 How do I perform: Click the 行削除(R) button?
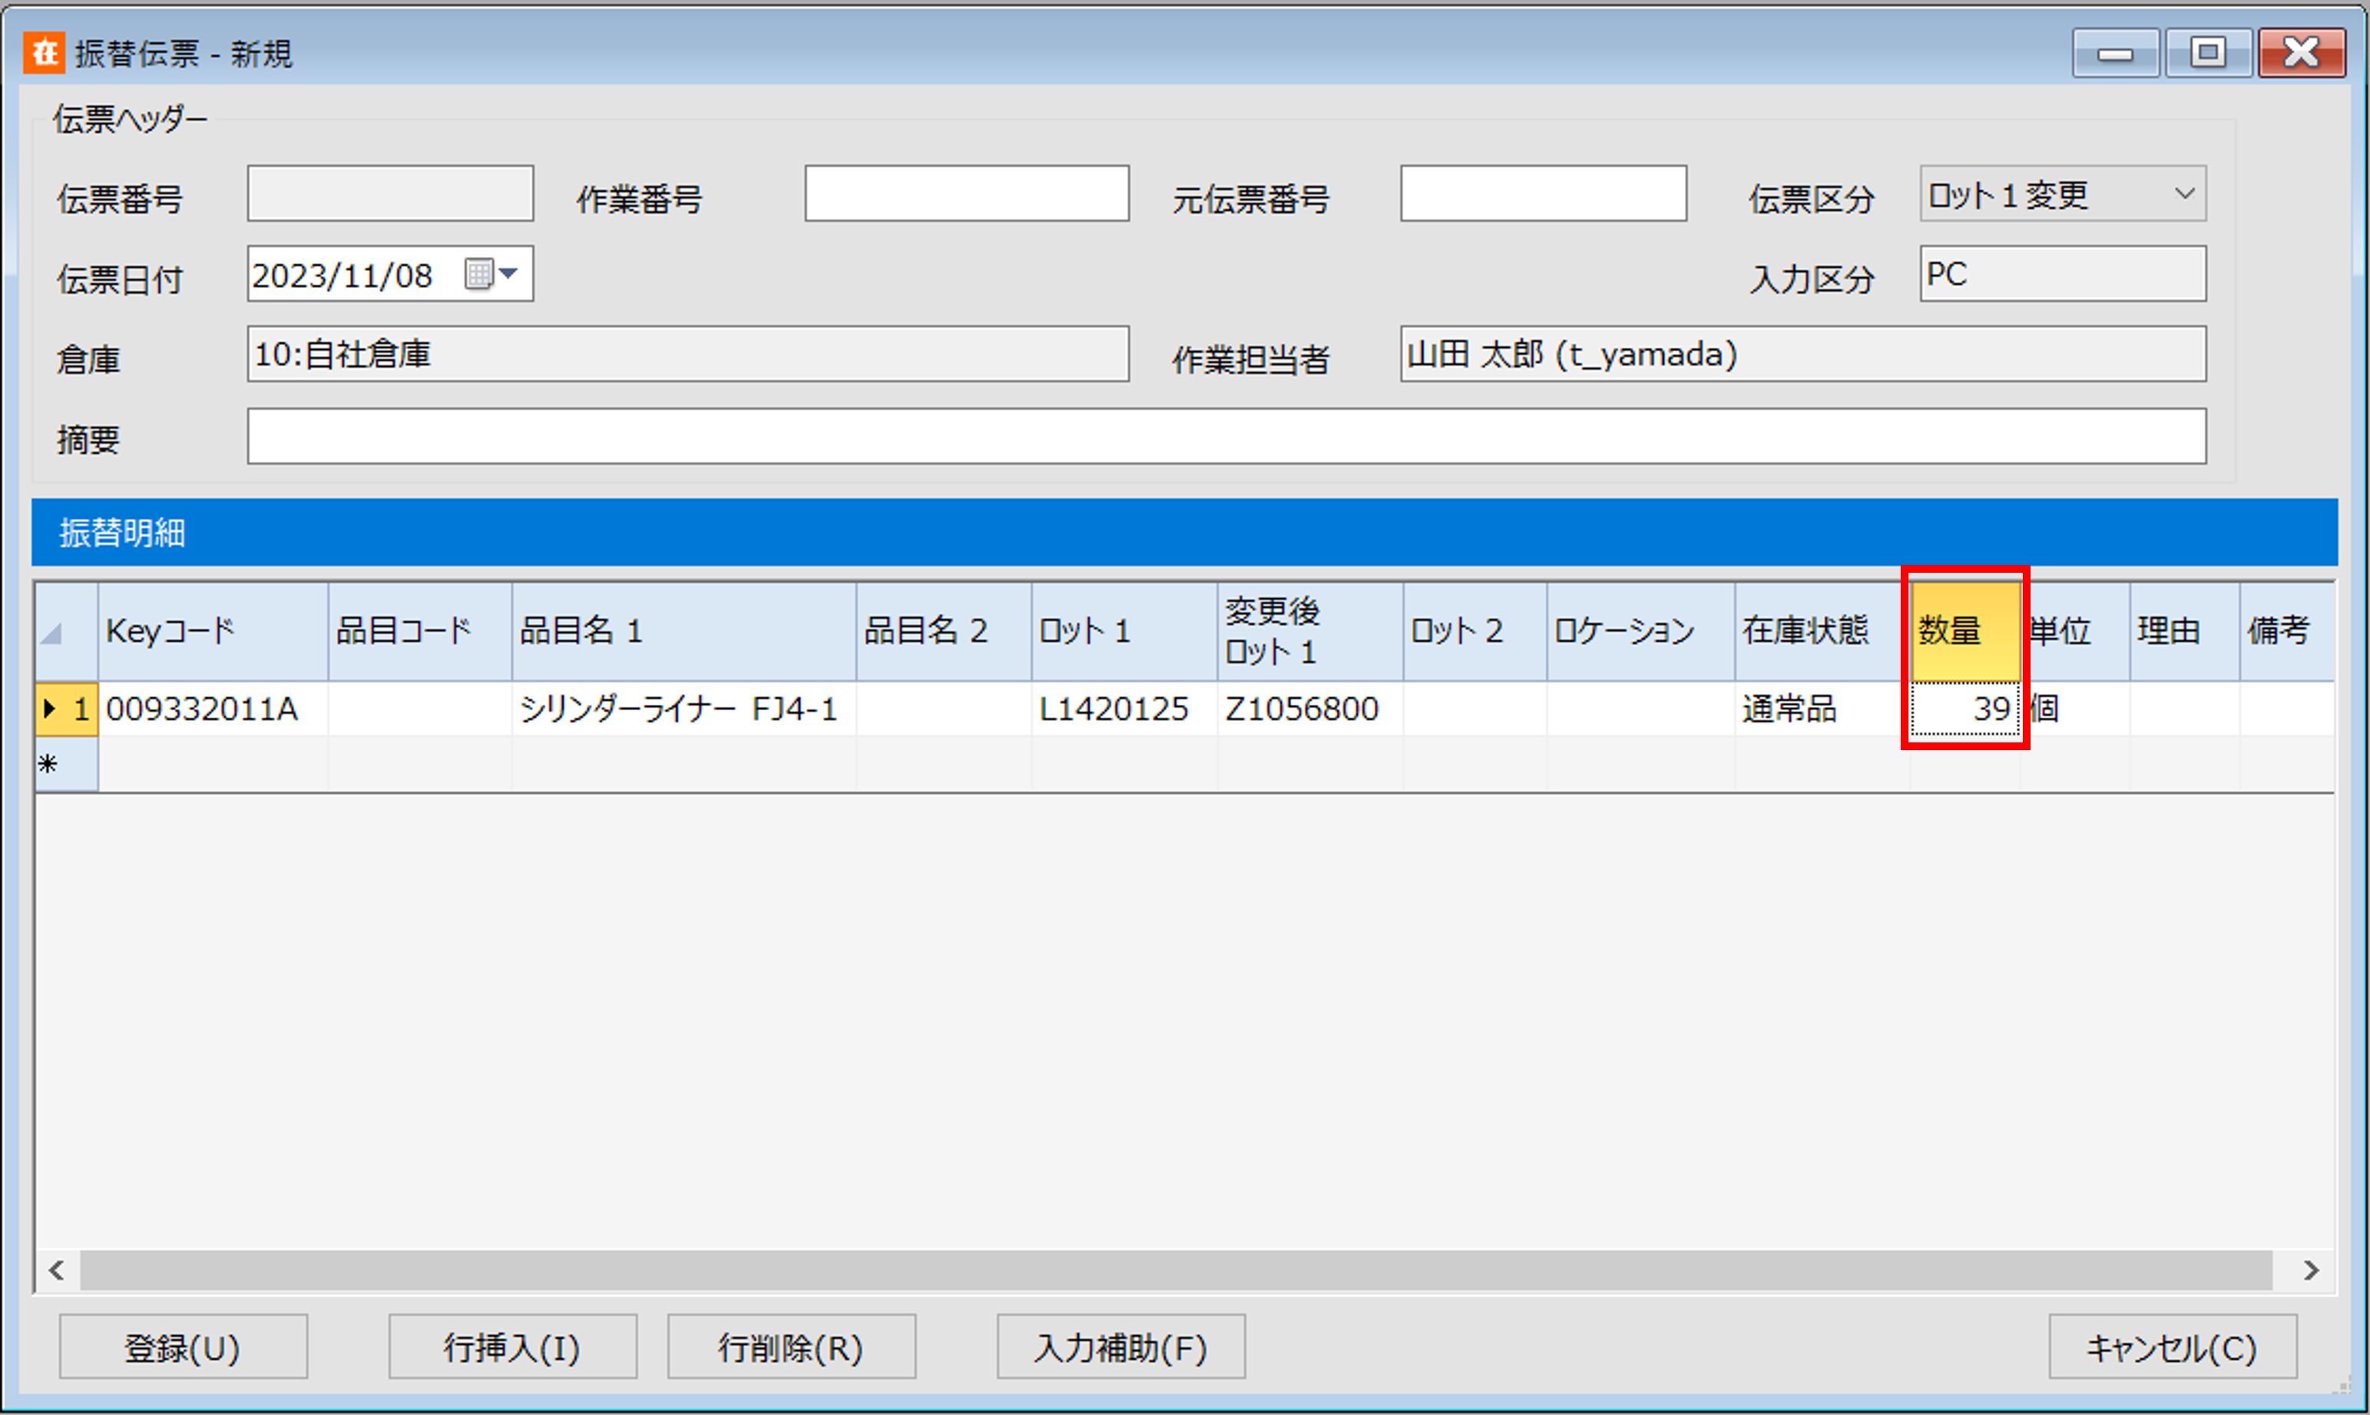click(792, 1347)
